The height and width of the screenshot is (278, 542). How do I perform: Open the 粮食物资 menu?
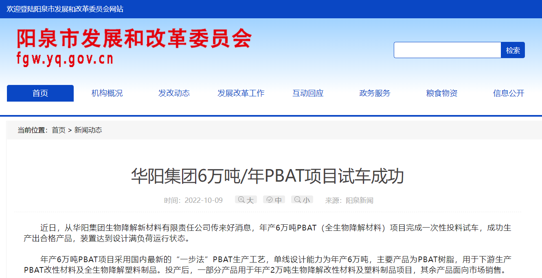click(x=441, y=93)
